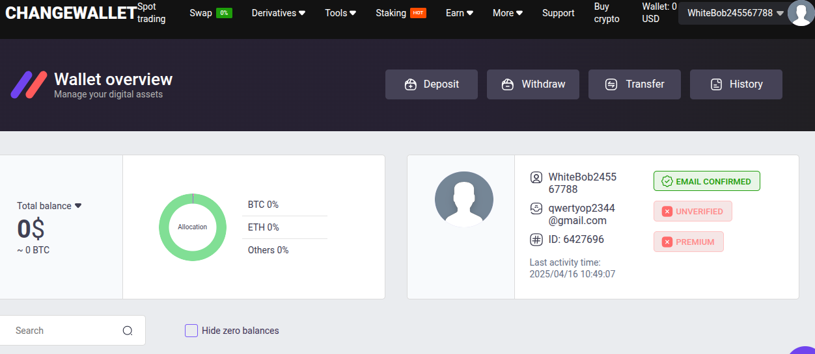The height and width of the screenshot is (354, 815).
Task: Expand the More dropdown menu
Action: click(x=508, y=13)
